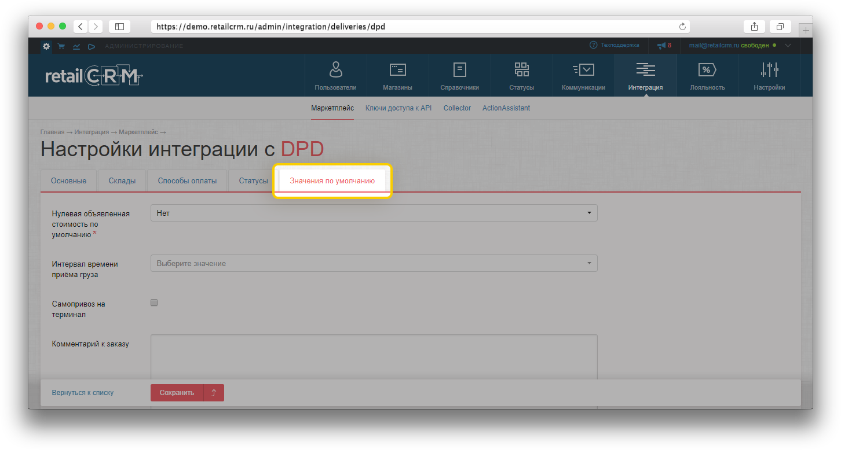
Task: Click the Safari reload page button
Action: tap(682, 27)
